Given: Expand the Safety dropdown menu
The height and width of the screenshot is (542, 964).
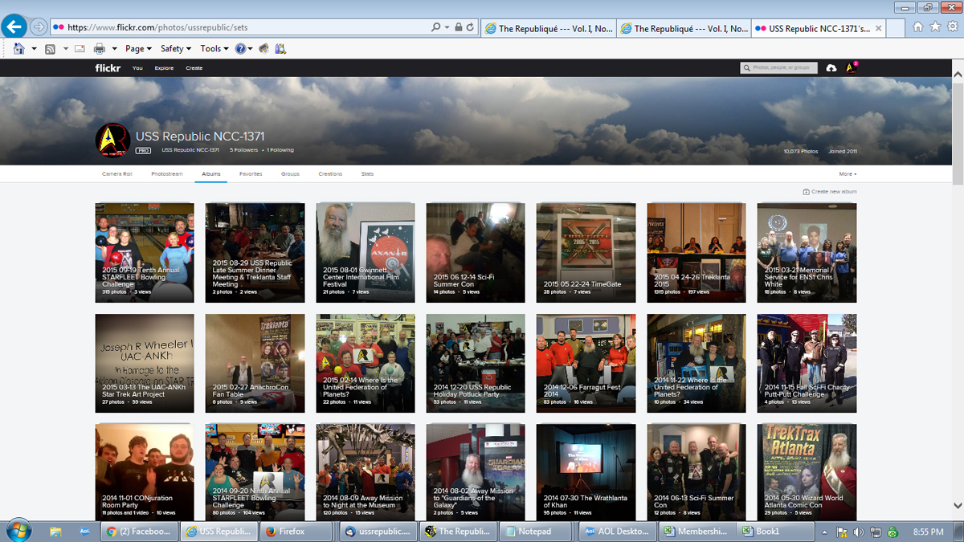Looking at the screenshot, I should 175,49.
